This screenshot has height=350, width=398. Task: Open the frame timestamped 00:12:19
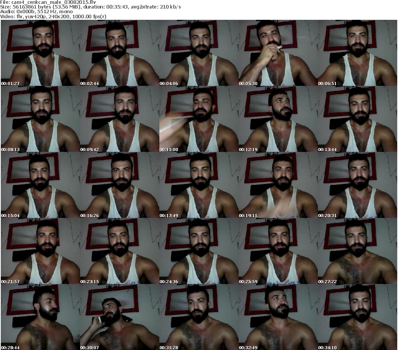pyautogui.click(x=278, y=119)
